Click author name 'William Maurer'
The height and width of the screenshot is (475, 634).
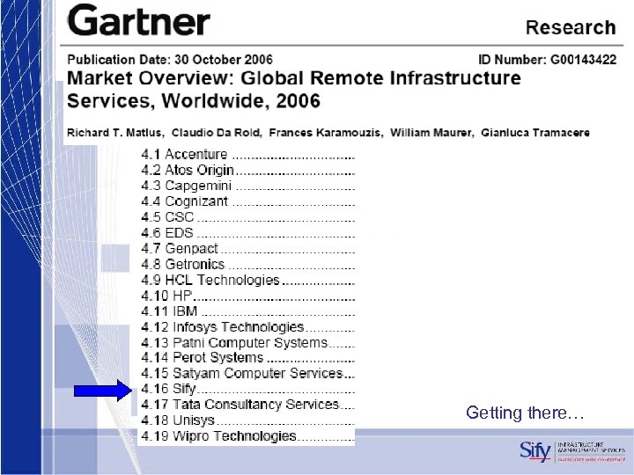[x=431, y=133]
